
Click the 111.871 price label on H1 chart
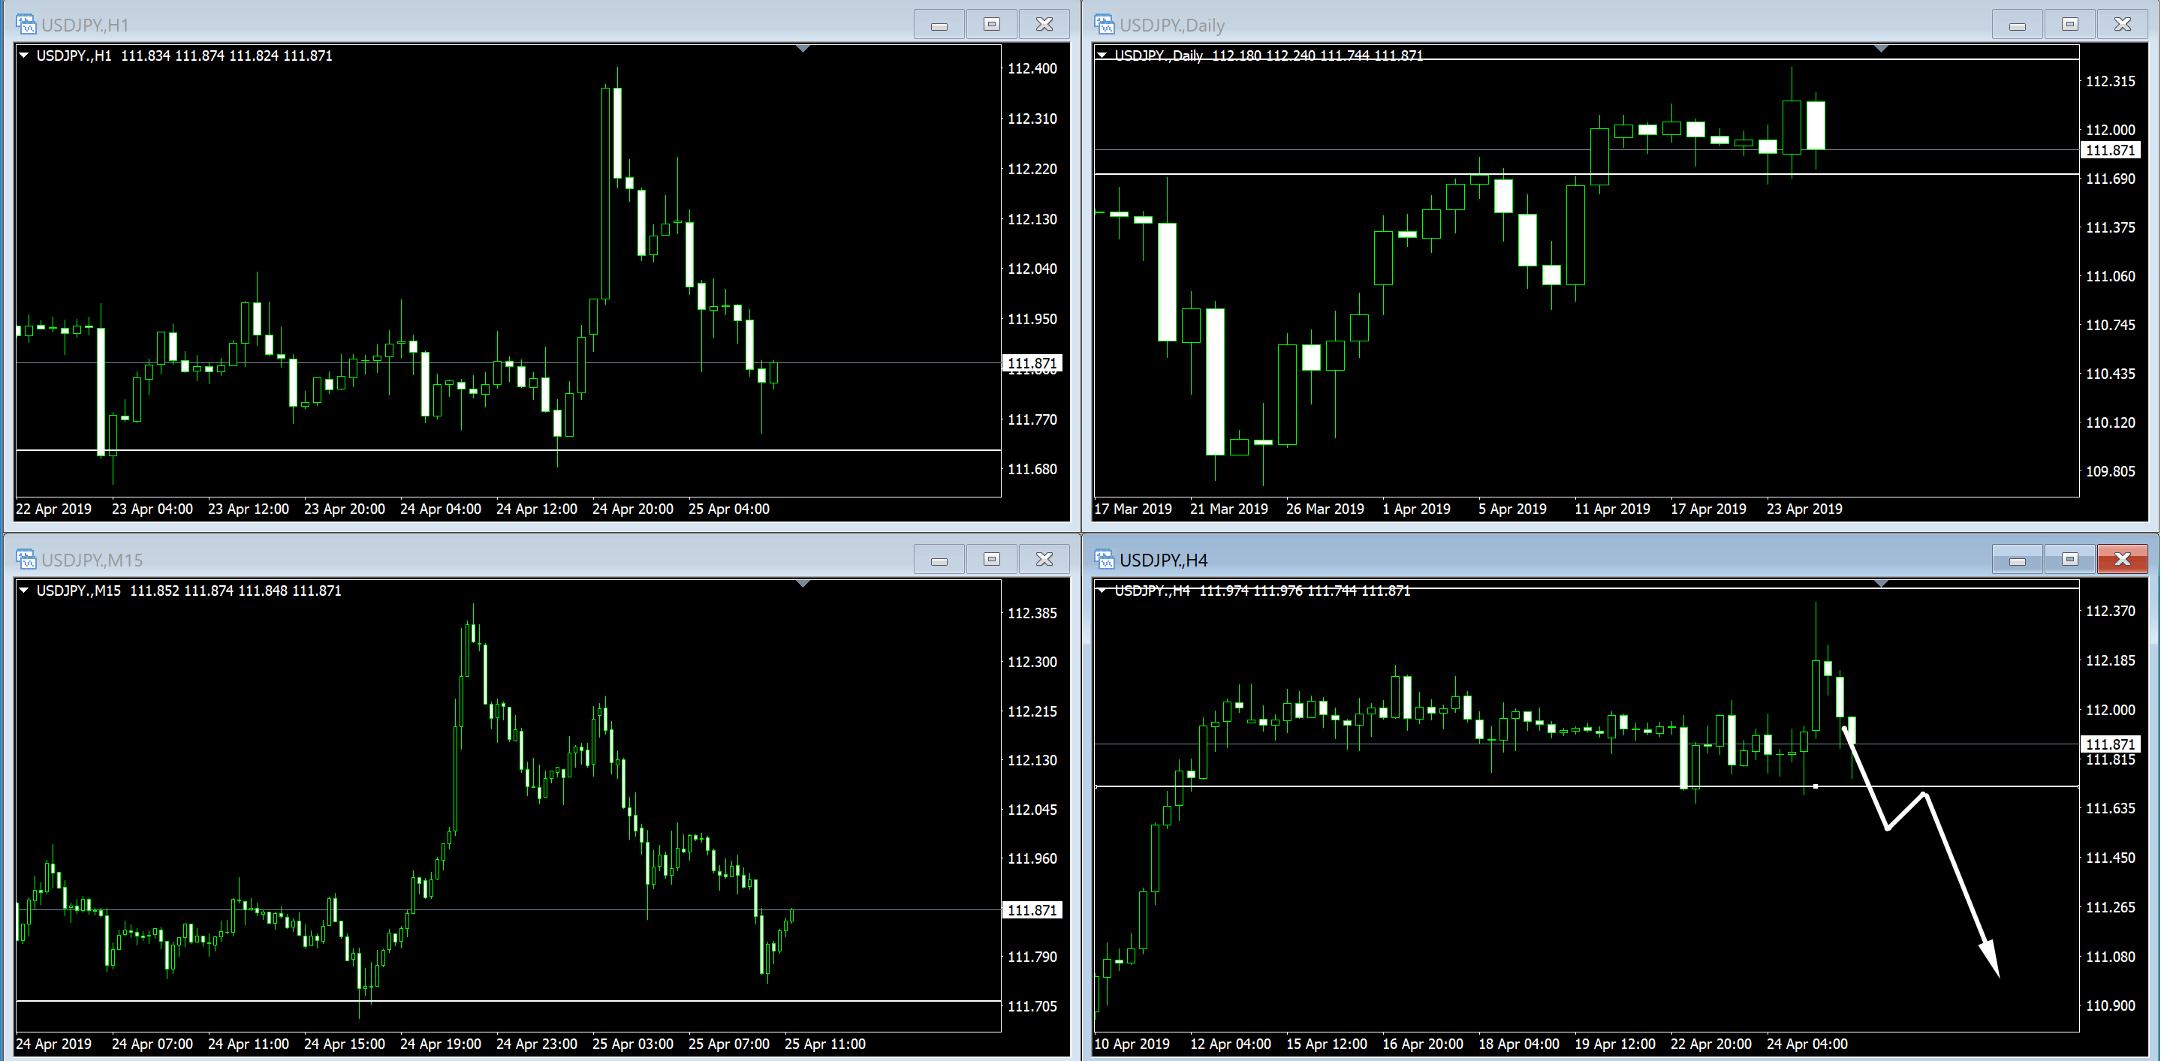(1032, 363)
